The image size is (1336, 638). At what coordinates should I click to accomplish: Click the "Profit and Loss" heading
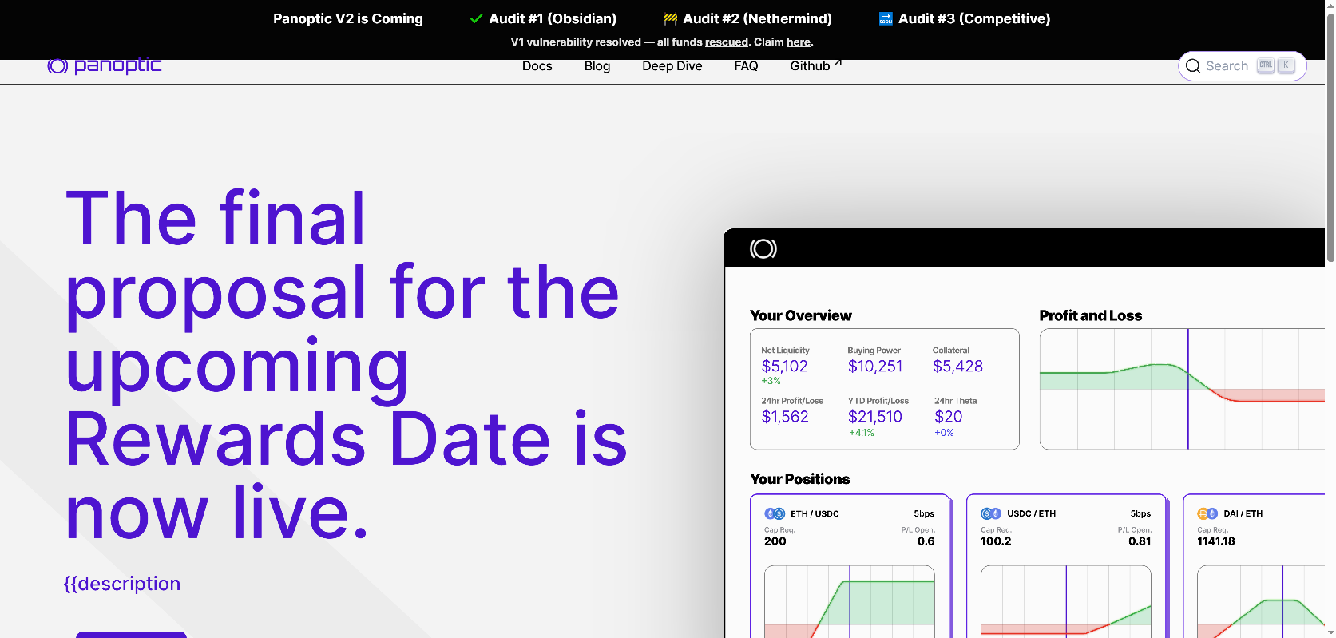[x=1091, y=315]
